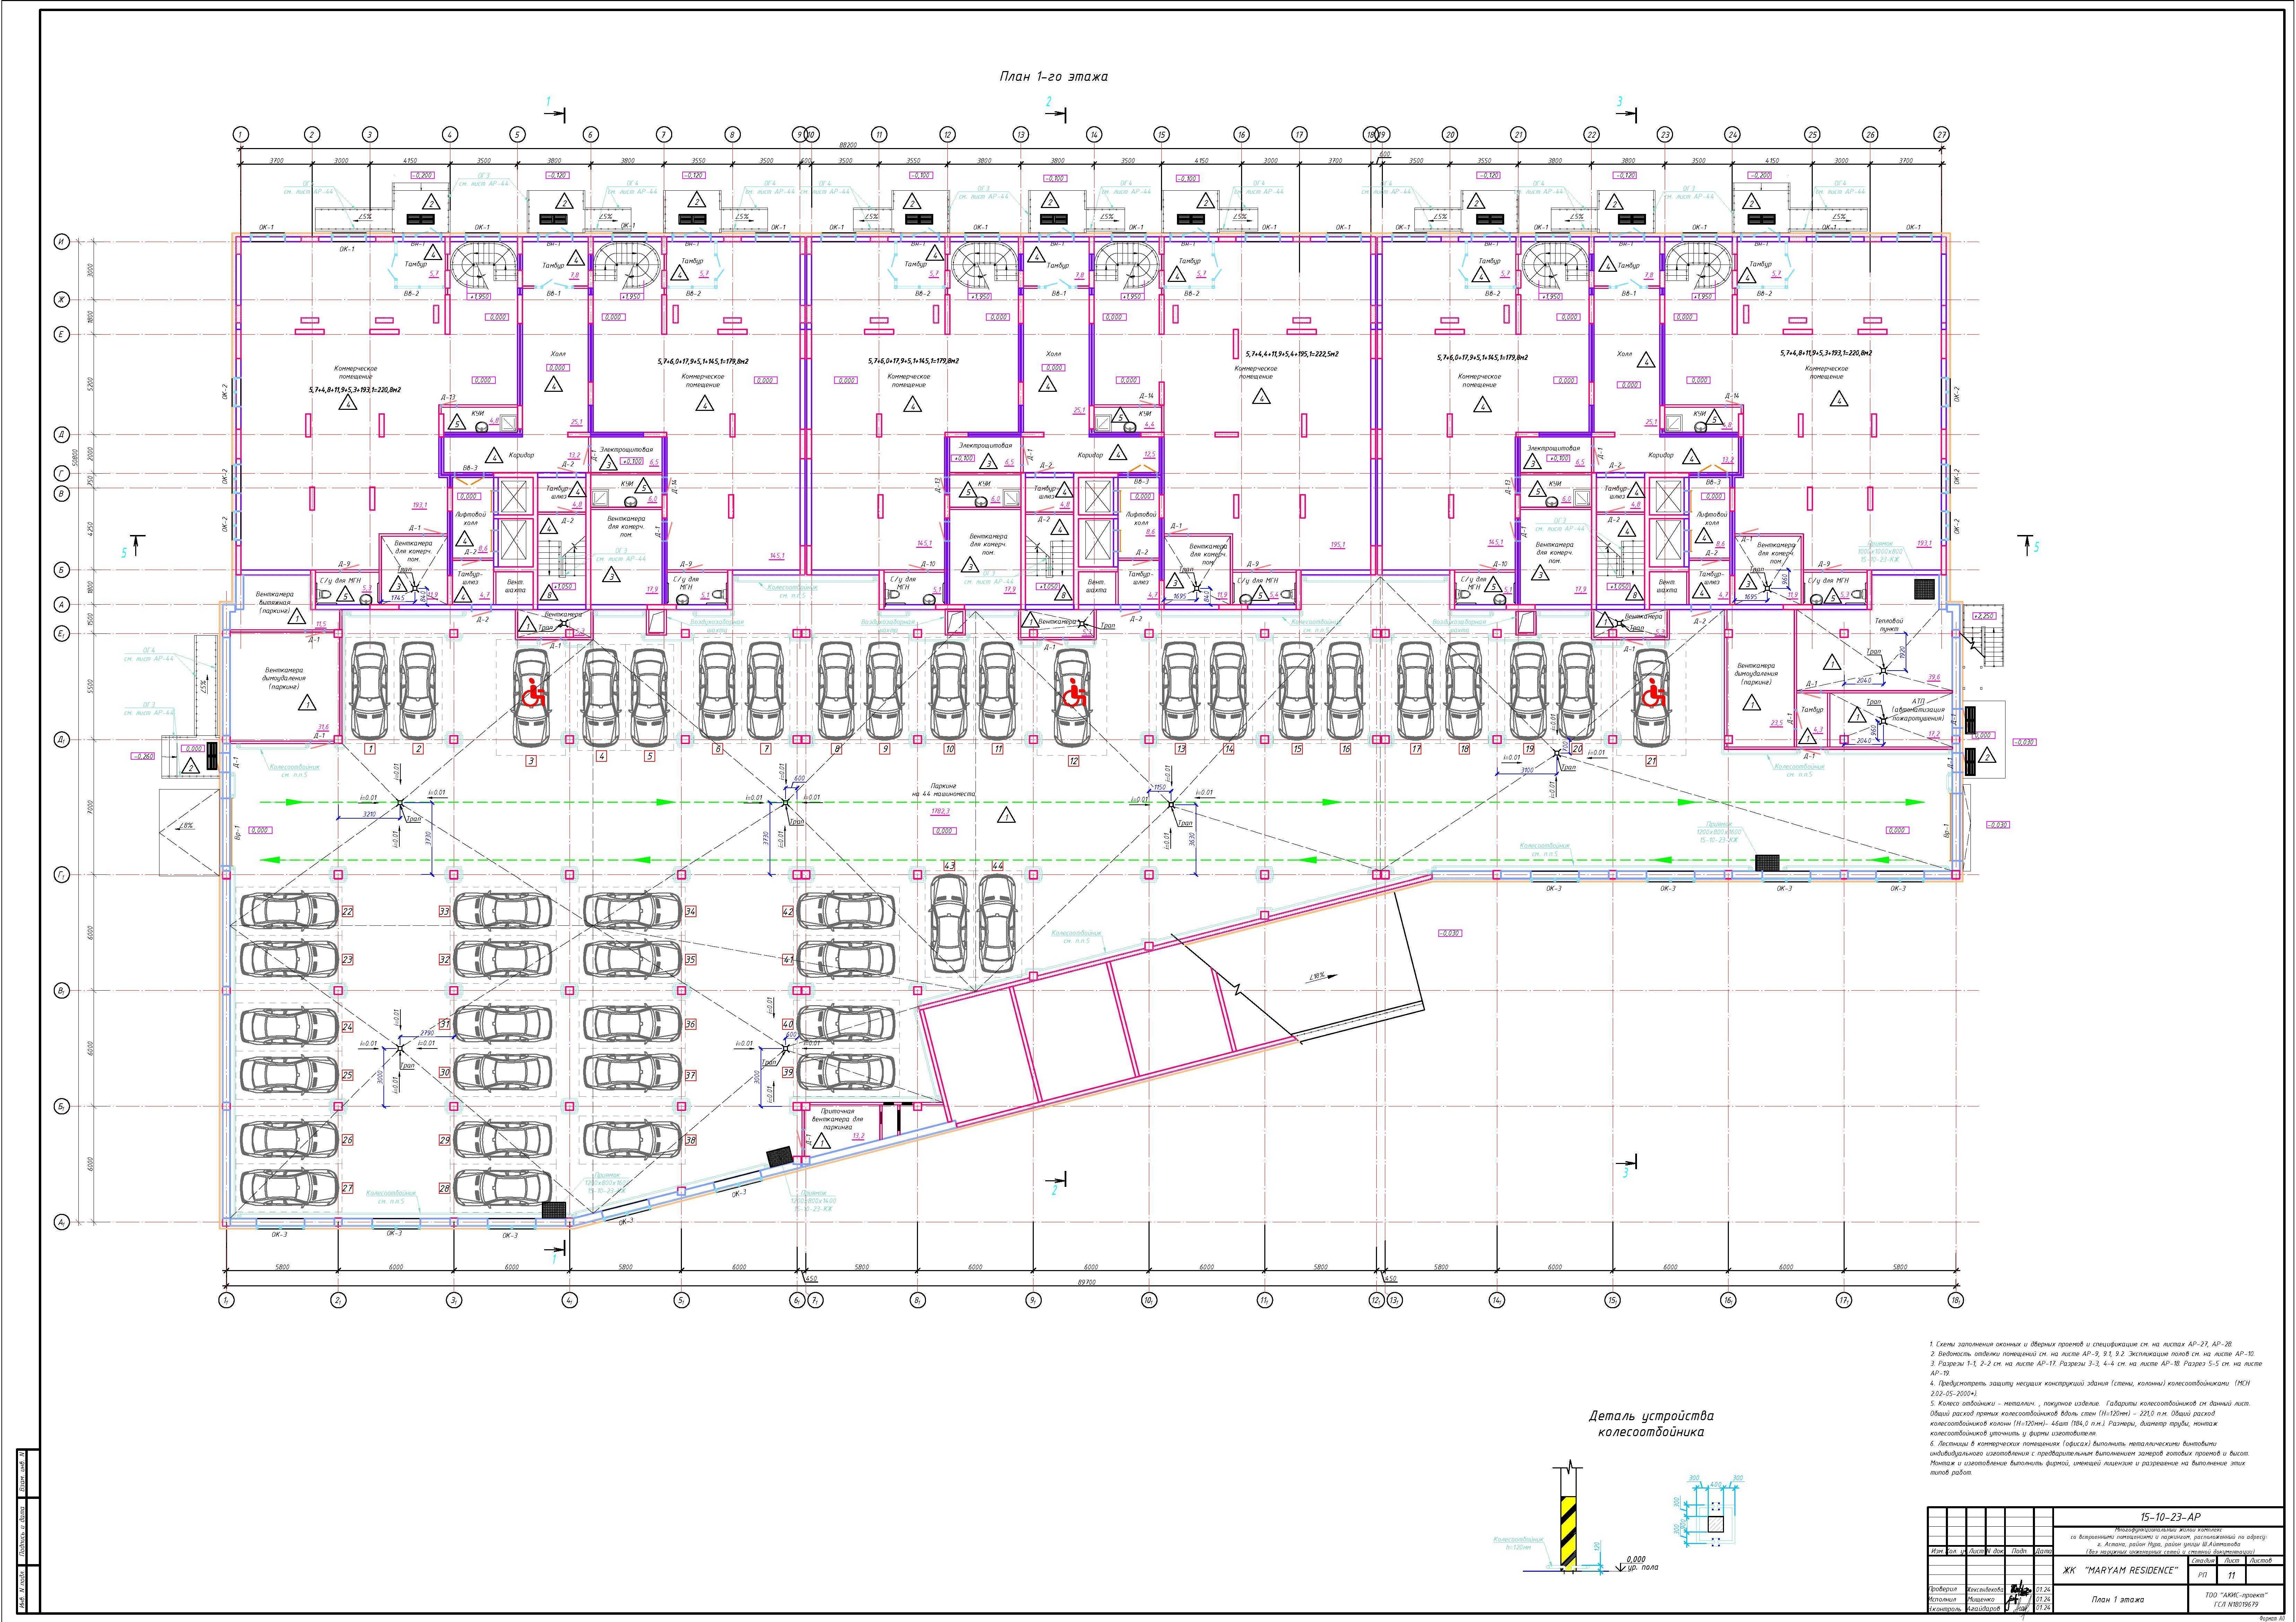The width and height of the screenshot is (2296, 1622).
Task: Click the parking area value '1782,7'
Action: point(940,812)
